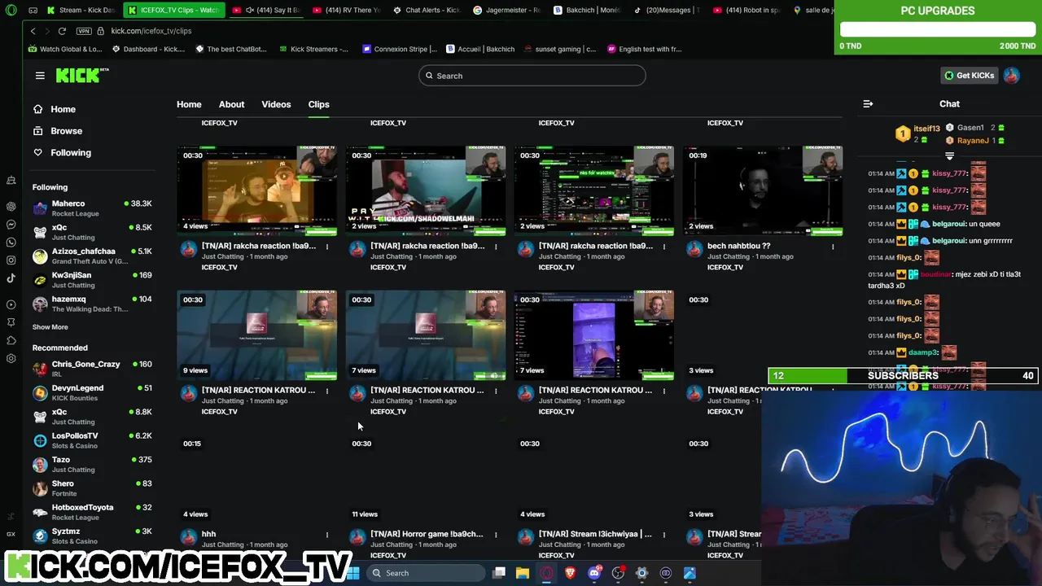Switch to the Videos tab
This screenshot has height=586, width=1042.
tap(276, 104)
